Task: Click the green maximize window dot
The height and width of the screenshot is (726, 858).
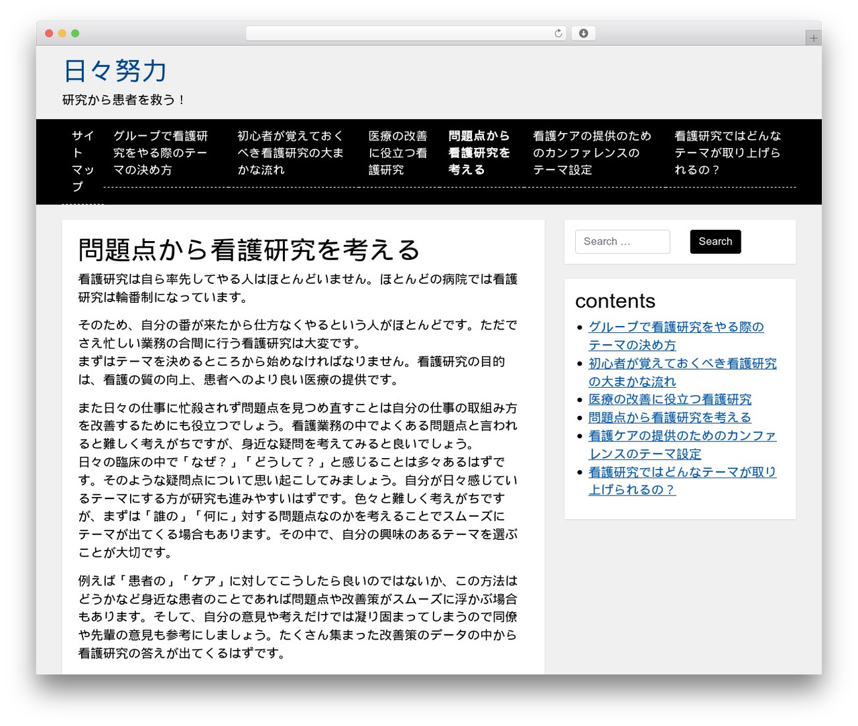Action: coord(75,33)
